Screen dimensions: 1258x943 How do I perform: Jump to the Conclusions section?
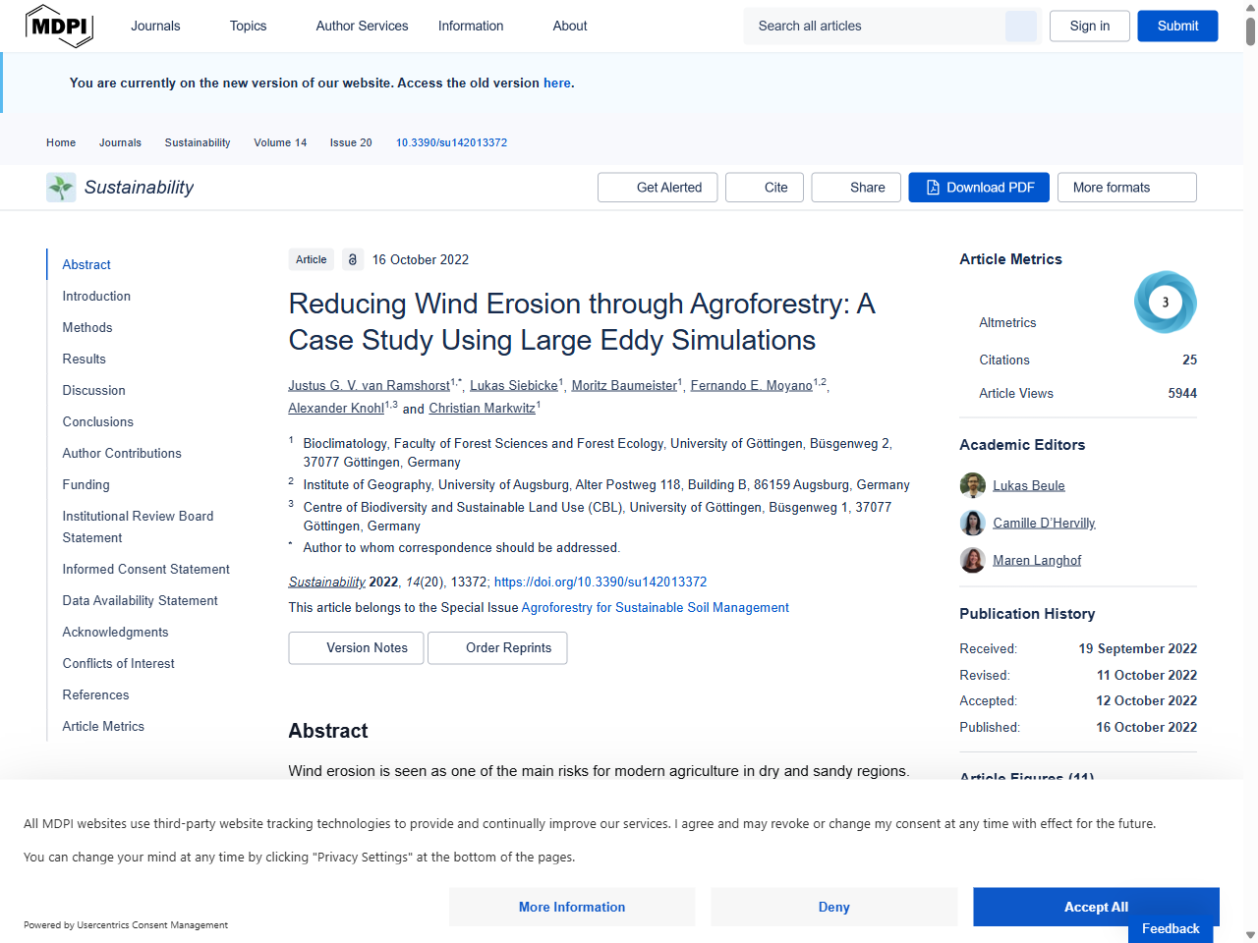[97, 421]
